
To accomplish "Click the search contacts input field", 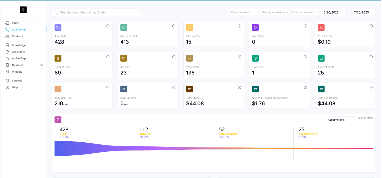I will pyautogui.click(x=96, y=12).
